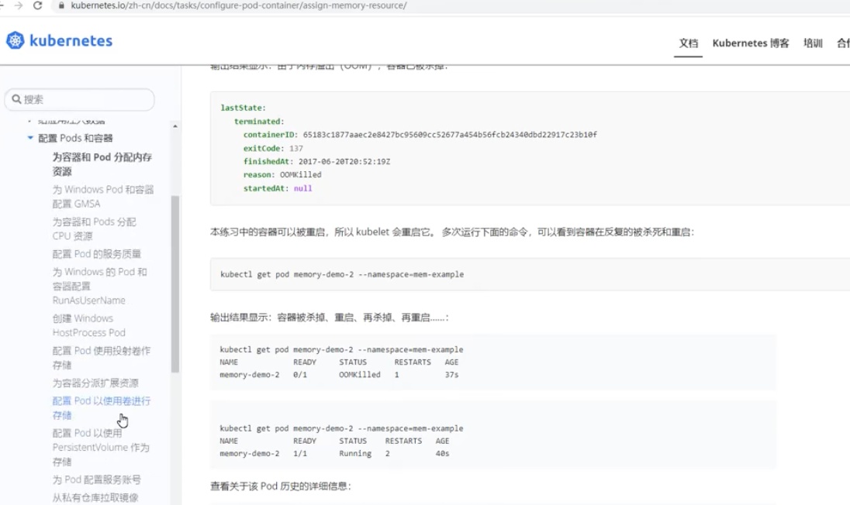Go forward using the browser arrow

[x=19, y=5]
